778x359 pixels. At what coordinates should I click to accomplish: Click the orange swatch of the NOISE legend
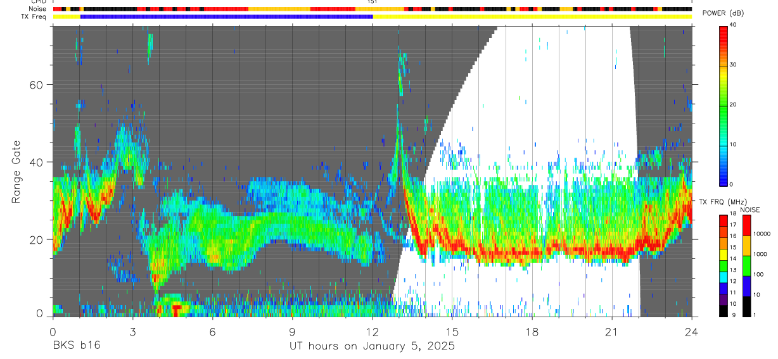pyautogui.click(x=746, y=246)
